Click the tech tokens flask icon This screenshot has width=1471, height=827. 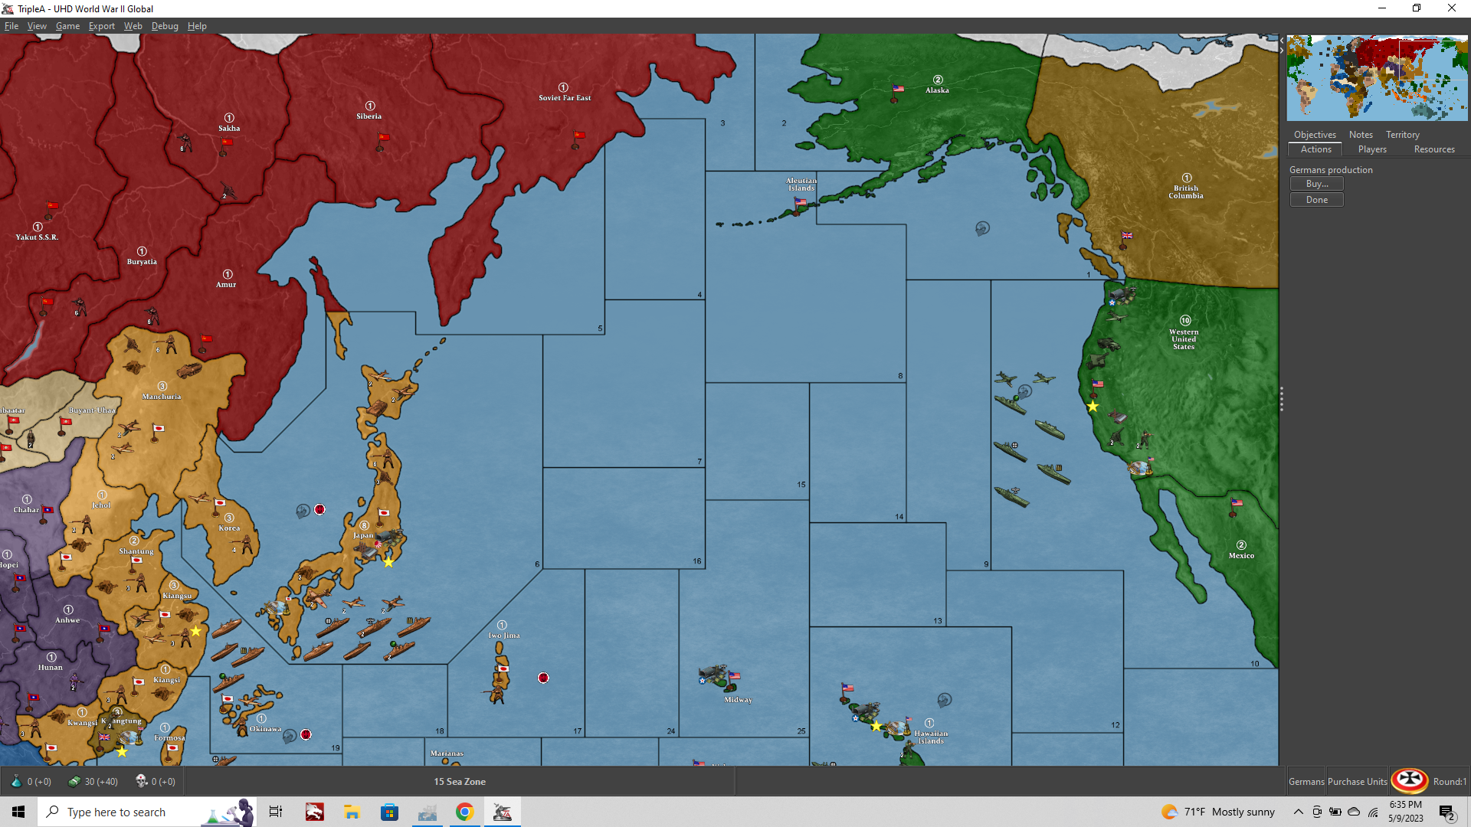coord(16,781)
